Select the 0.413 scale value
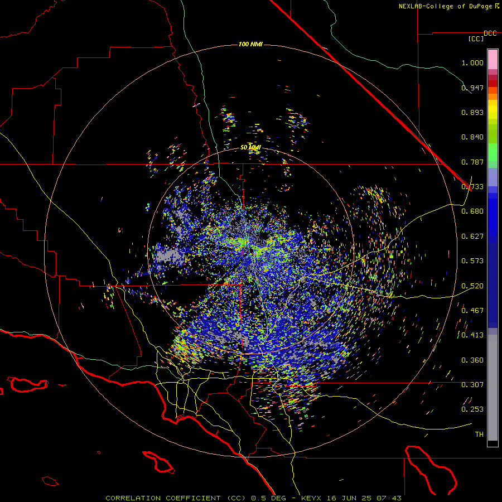The height and width of the screenshot is (502, 502). pos(472,335)
